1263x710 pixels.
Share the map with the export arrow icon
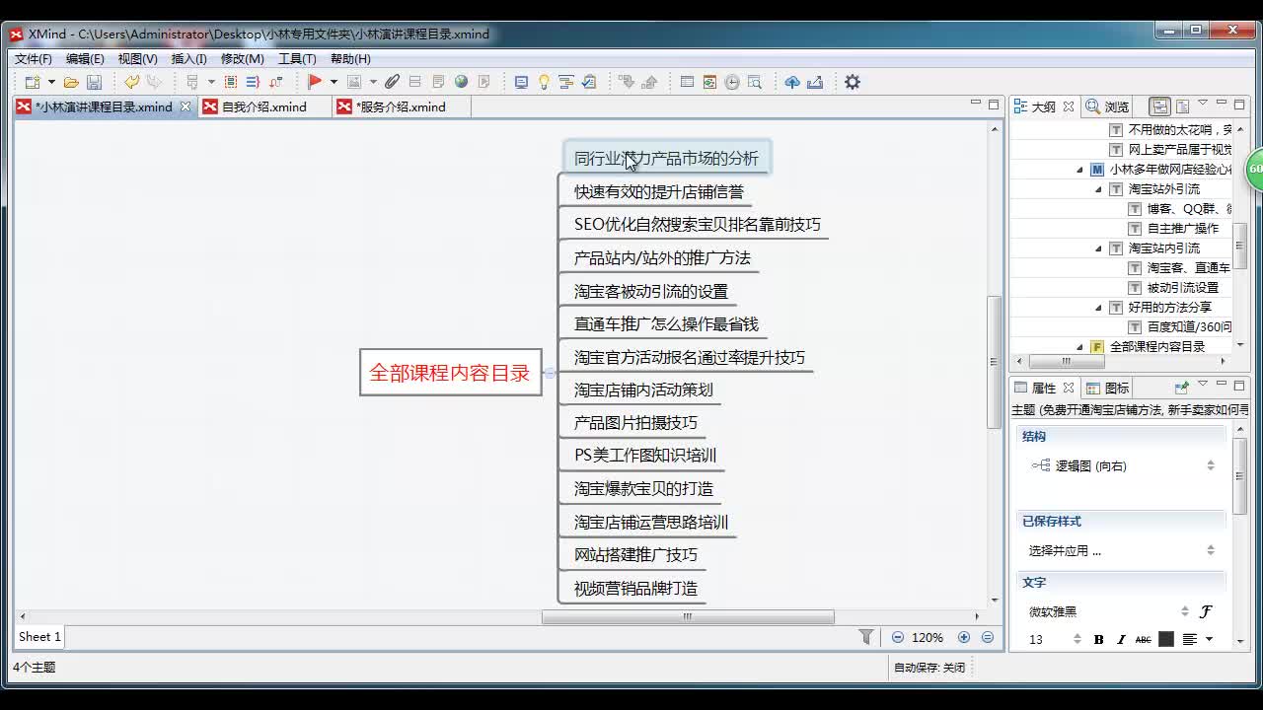(815, 82)
